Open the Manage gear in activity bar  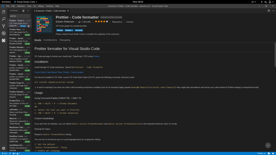(x=4, y=148)
